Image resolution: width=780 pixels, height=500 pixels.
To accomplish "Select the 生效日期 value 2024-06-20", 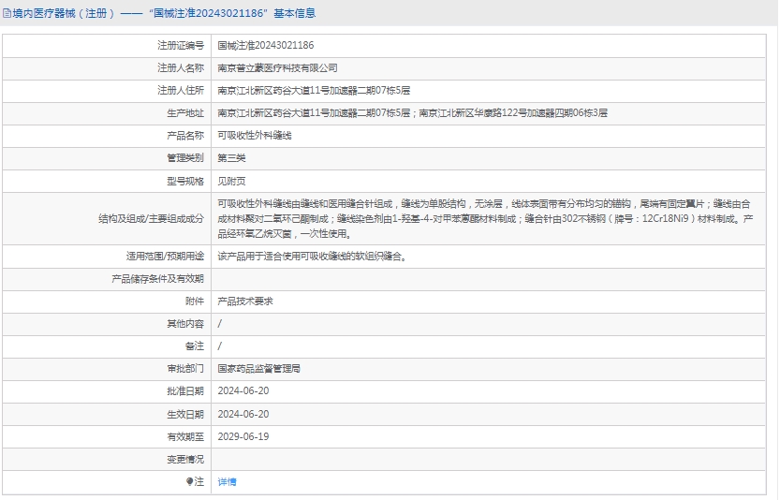I will click(x=243, y=414).
